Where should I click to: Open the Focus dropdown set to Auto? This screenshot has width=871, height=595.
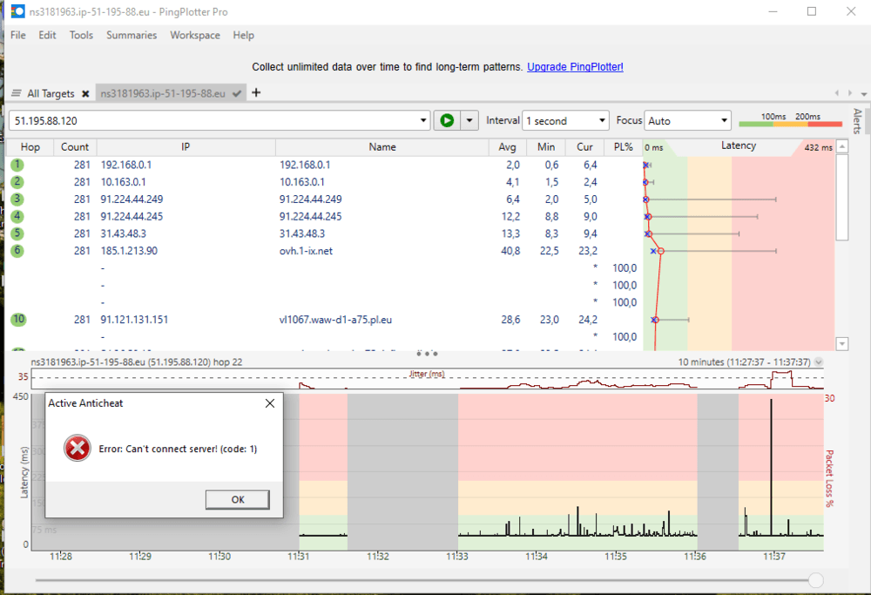(688, 121)
